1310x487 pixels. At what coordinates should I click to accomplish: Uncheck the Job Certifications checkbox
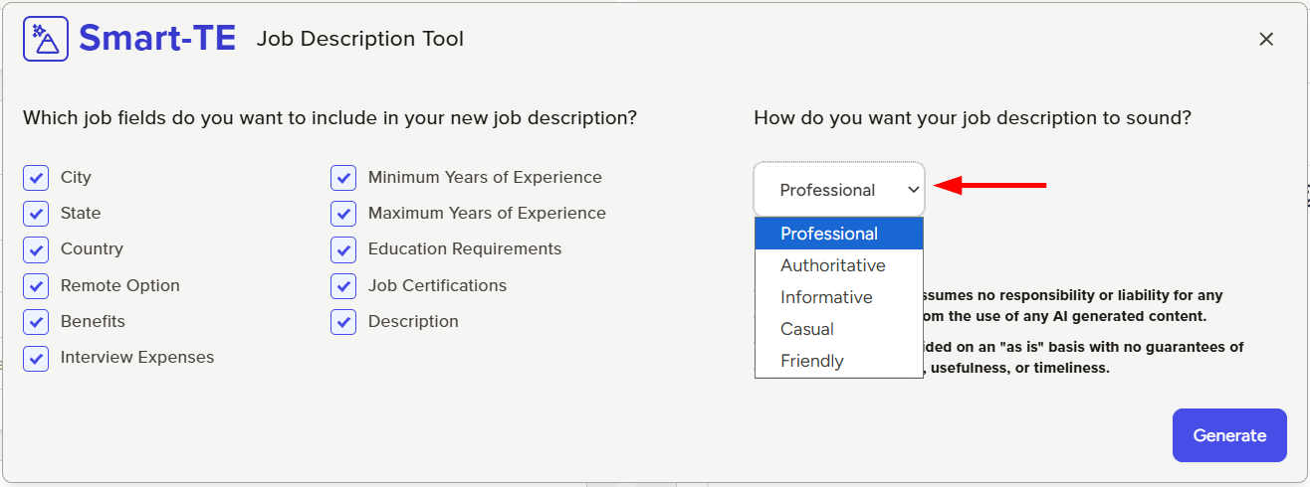tap(343, 286)
